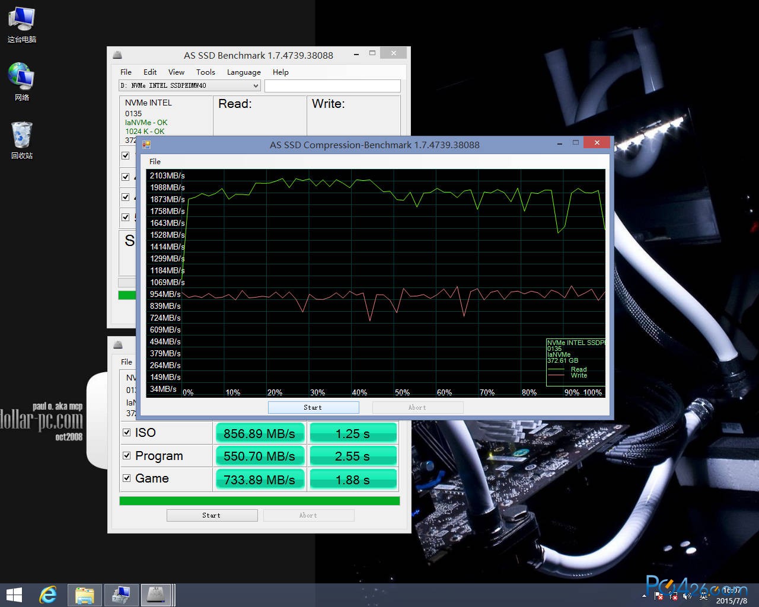Close the AS SSD Benchmark window
Screen dimensions: 759x607
click(394, 53)
